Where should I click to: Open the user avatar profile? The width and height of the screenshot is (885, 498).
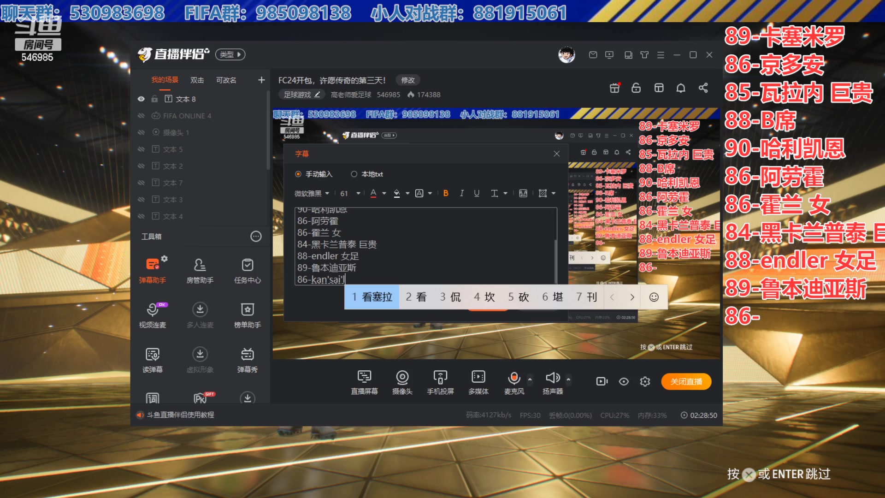point(566,55)
